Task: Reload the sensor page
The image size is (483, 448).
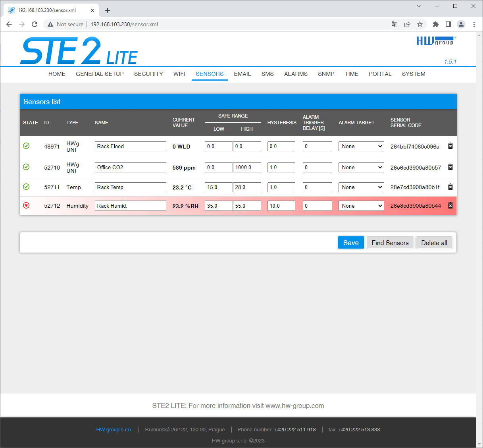Action: click(35, 24)
